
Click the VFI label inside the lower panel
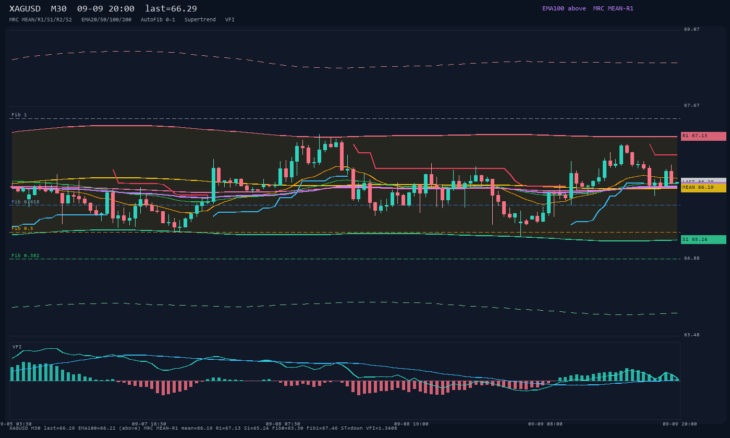tap(17, 347)
